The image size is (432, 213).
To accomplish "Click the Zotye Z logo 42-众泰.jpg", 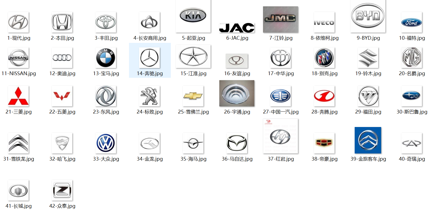I will [x=62, y=190].
